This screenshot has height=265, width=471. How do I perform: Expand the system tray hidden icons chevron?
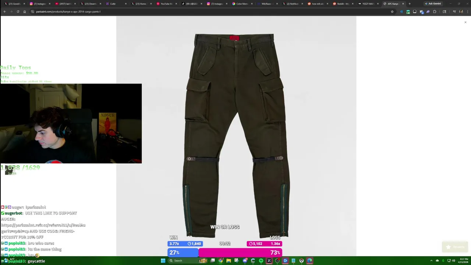coord(431,261)
